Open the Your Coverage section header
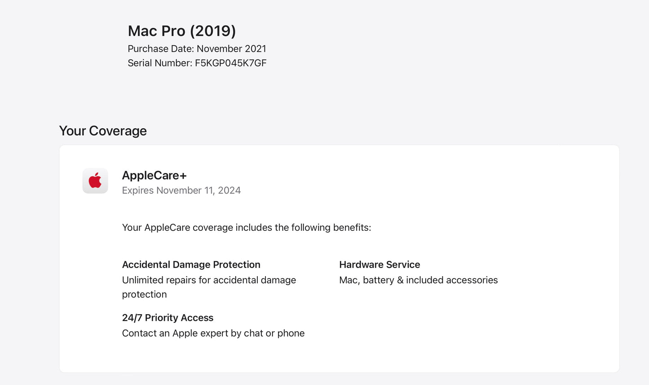Viewport: 649px width, 385px height. [x=102, y=130]
